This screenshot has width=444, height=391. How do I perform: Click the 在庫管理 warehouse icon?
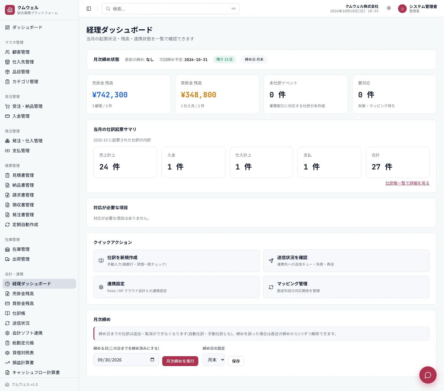7,249
